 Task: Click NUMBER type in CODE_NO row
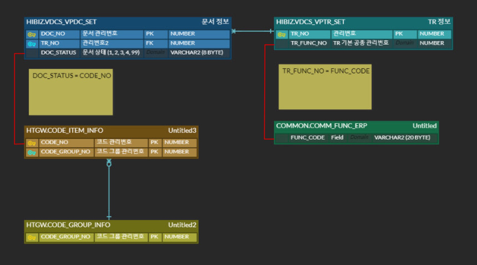click(177, 142)
